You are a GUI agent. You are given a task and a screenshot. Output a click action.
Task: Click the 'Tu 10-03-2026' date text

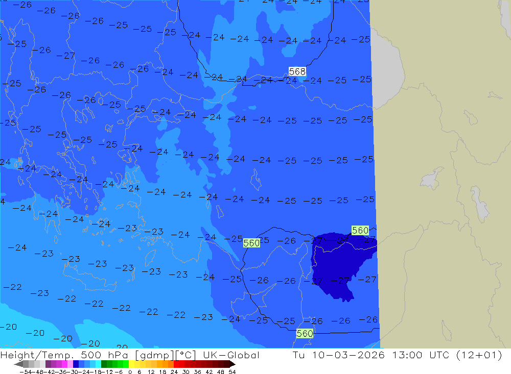point(339,355)
